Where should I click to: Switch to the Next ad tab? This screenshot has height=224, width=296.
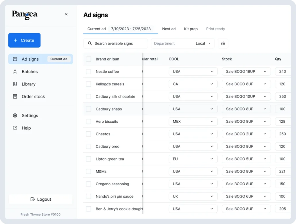[x=169, y=29]
